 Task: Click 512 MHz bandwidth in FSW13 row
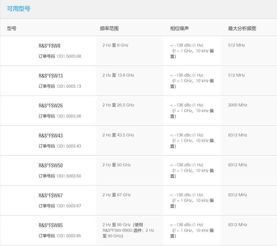[236, 75]
